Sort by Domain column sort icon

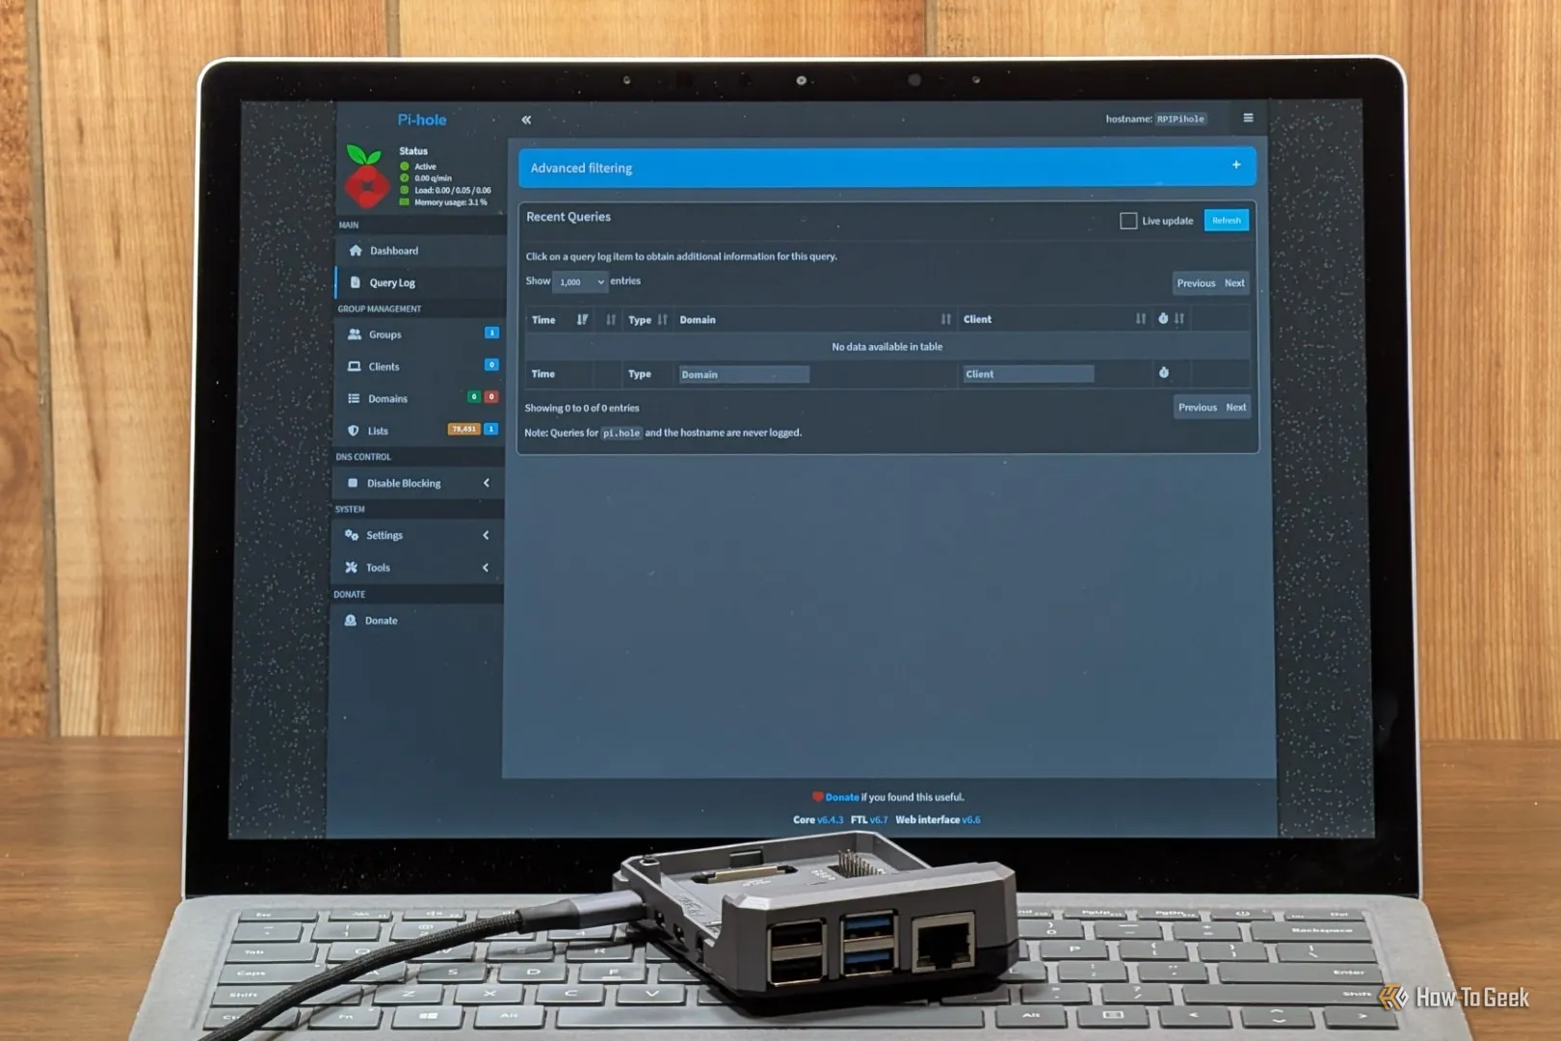[946, 319]
